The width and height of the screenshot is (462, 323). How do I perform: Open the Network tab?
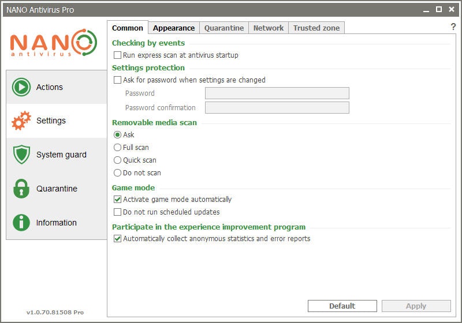coord(269,28)
